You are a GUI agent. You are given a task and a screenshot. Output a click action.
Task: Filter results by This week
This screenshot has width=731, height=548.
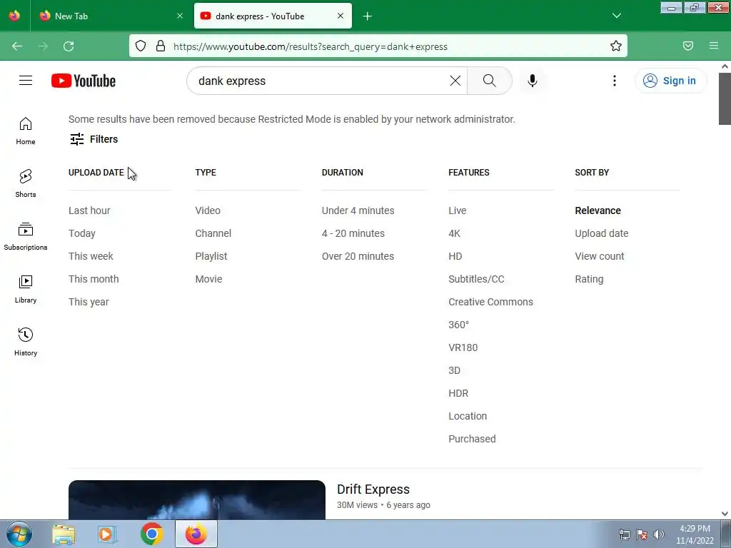click(x=91, y=256)
